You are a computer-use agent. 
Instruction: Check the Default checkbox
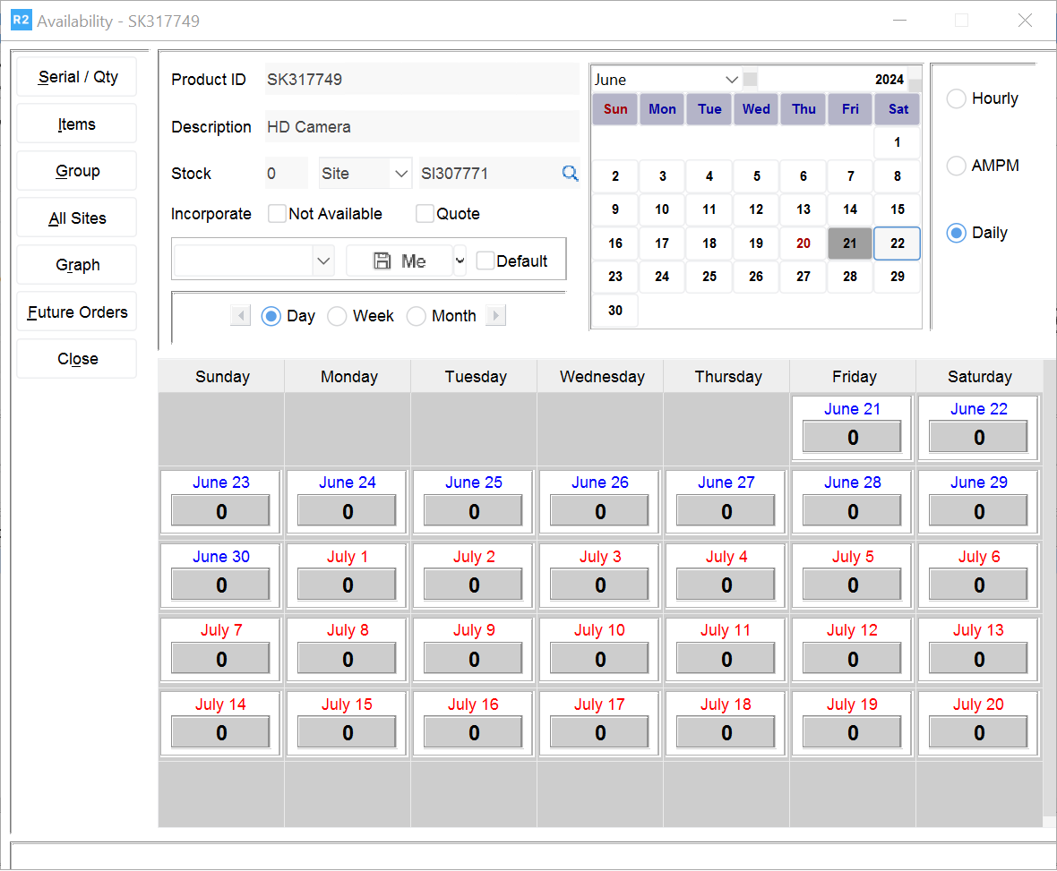pos(486,261)
